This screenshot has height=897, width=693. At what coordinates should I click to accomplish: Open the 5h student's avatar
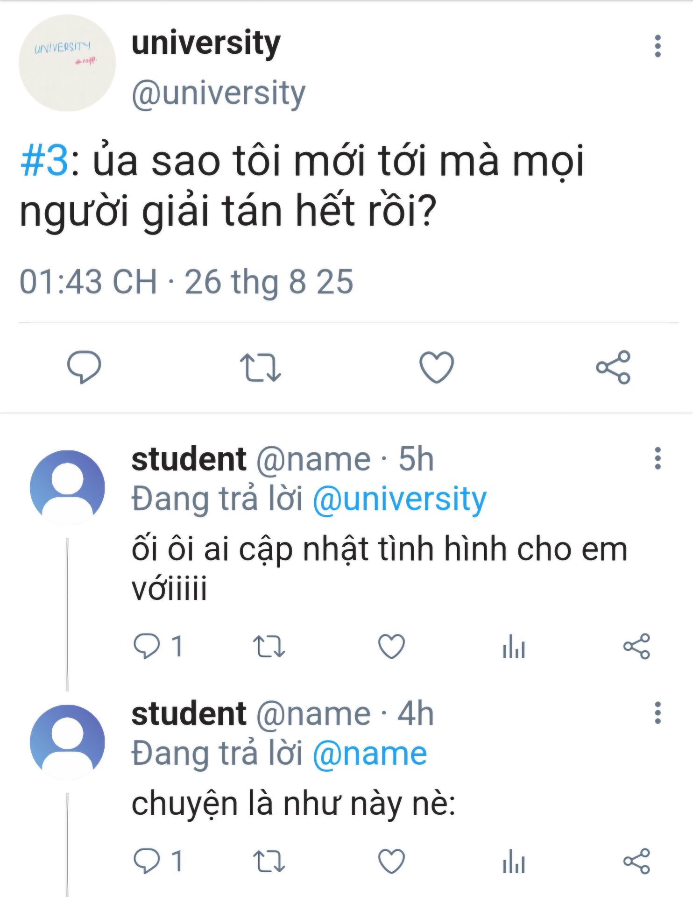(x=67, y=487)
